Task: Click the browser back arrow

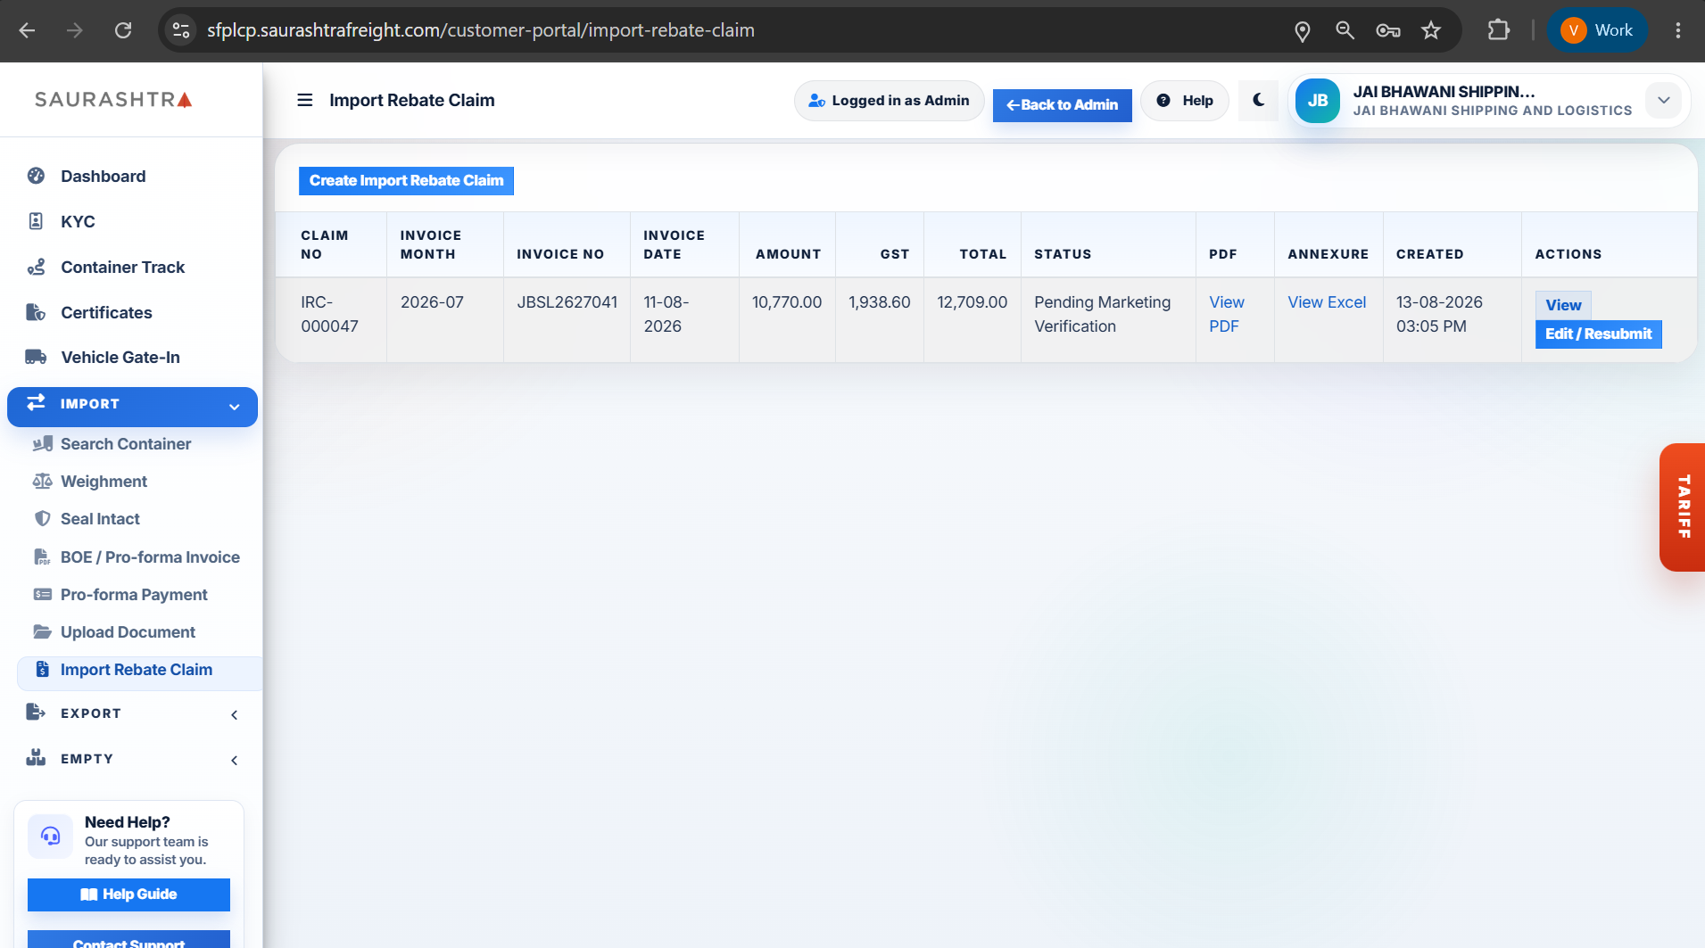Action: (x=27, y=30)
